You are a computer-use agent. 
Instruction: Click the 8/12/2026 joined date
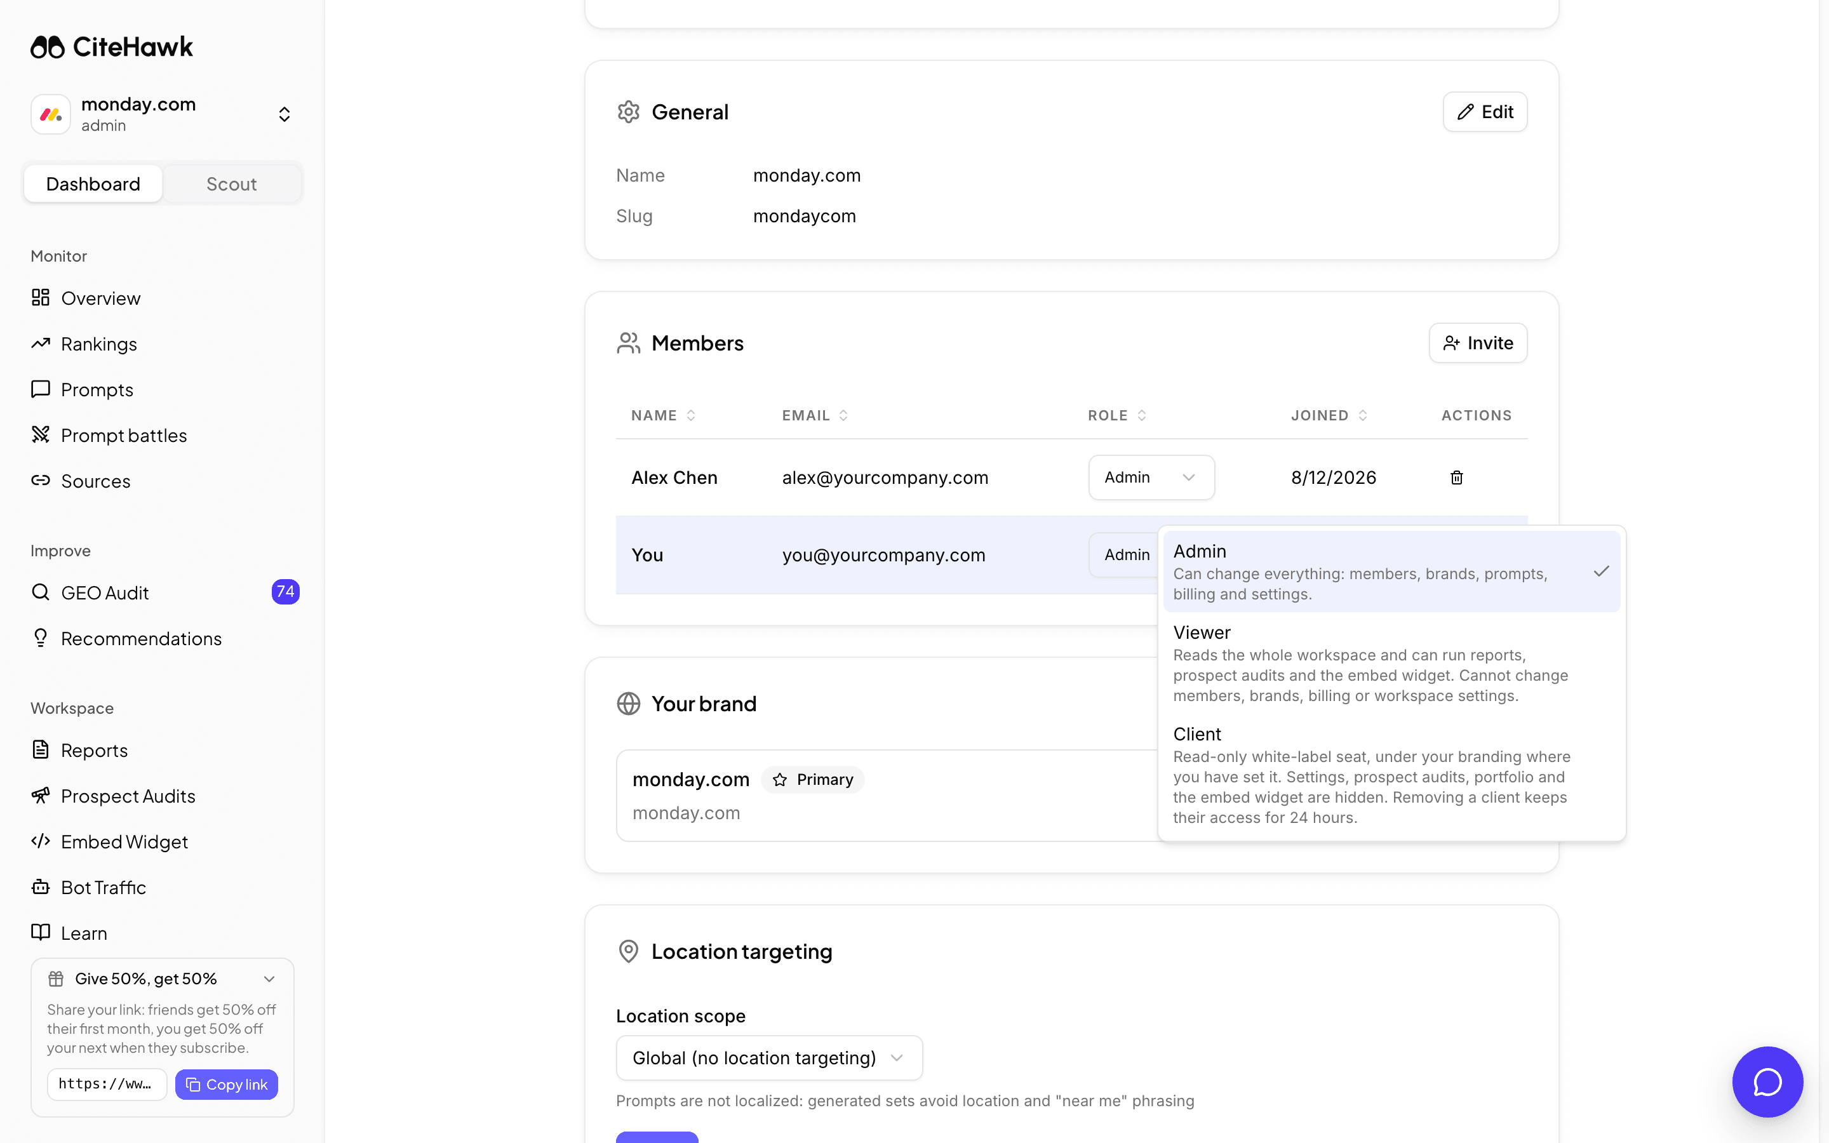click(1333, 478)
